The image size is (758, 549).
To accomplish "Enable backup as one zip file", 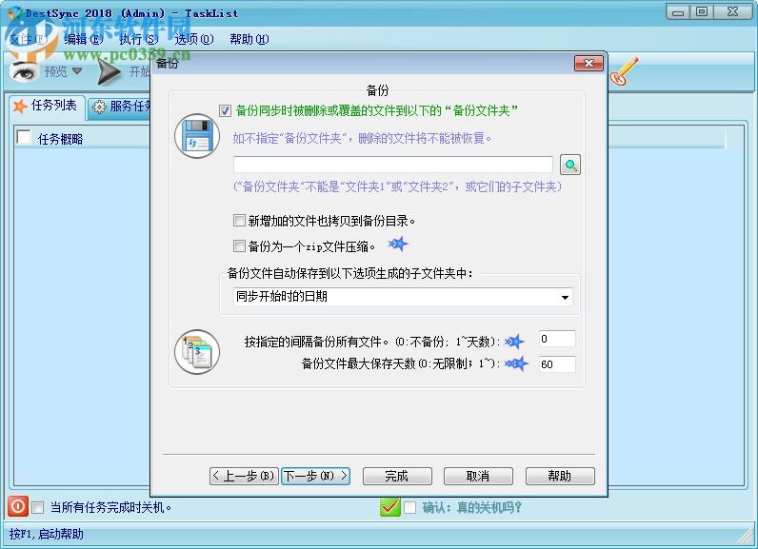I will coord(239,246).
